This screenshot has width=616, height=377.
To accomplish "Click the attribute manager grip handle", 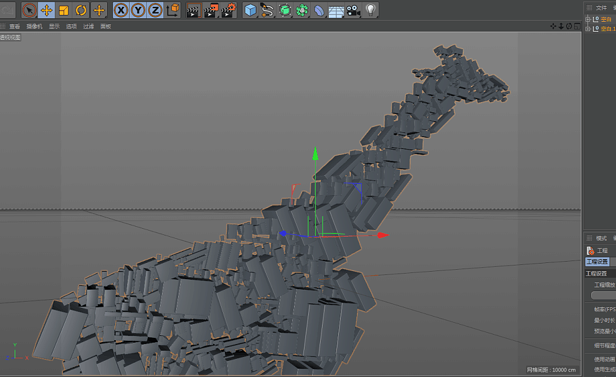I will pos(589,238).
